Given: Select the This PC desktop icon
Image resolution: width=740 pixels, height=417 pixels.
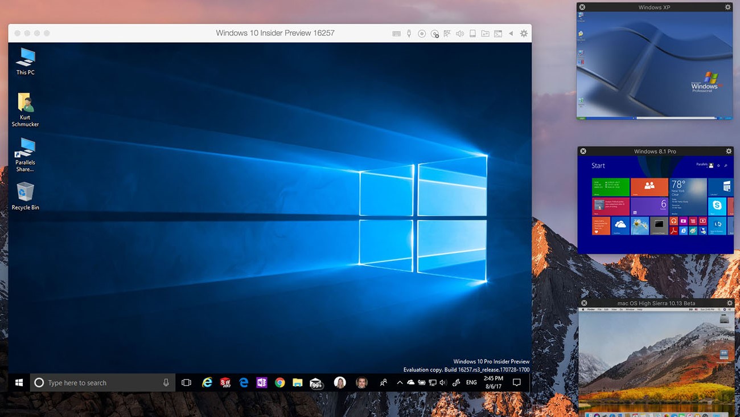Looking at the screenshot, I should click(x=25, y=62).
